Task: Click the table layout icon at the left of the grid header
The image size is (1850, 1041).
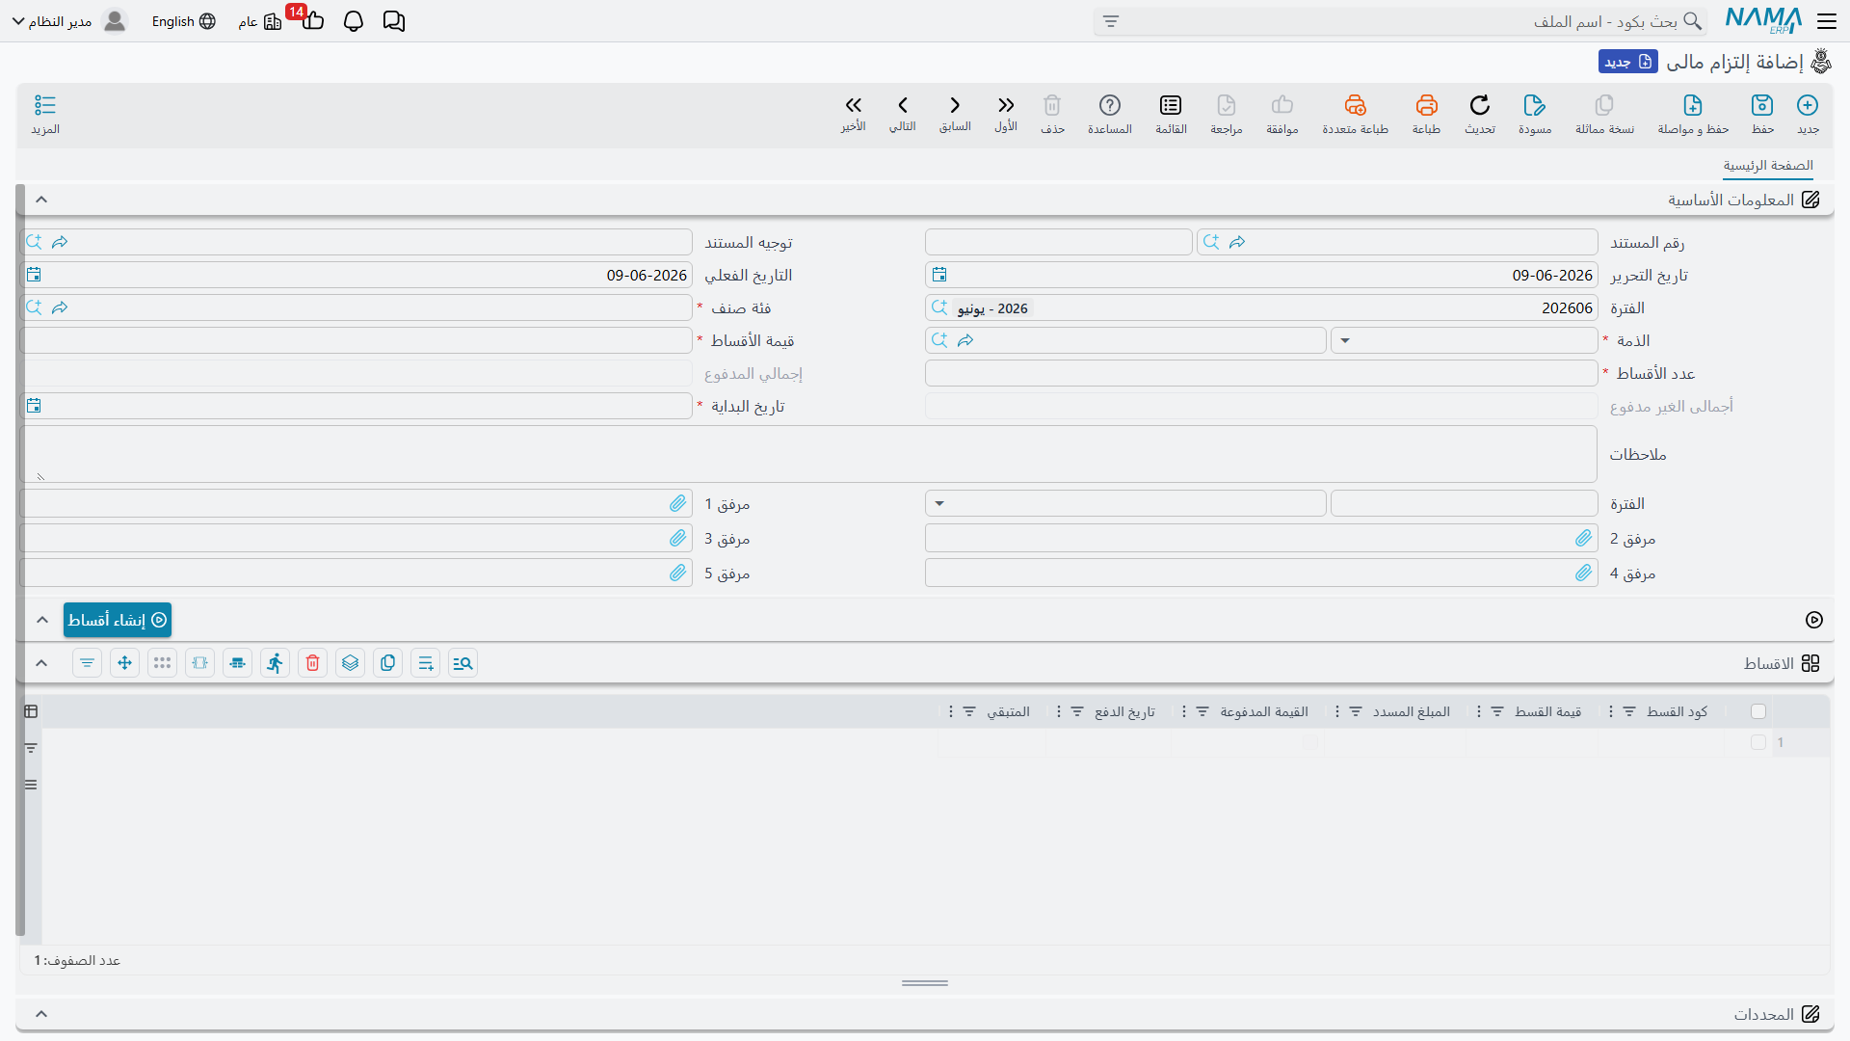Action: click(31, 711)
